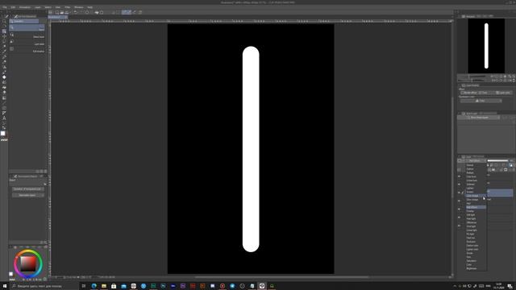Open the Help menu
Image resolution: width=516 pixels, height=290 pixels.
89,7
